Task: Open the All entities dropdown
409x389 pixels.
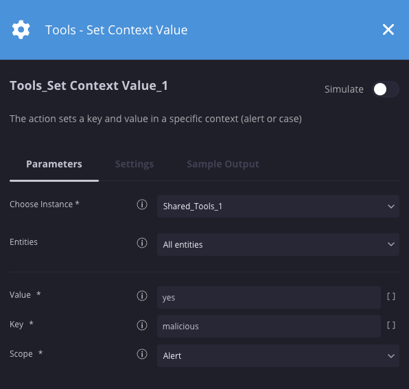Action: pyautogui.click(x=278, y=244)
